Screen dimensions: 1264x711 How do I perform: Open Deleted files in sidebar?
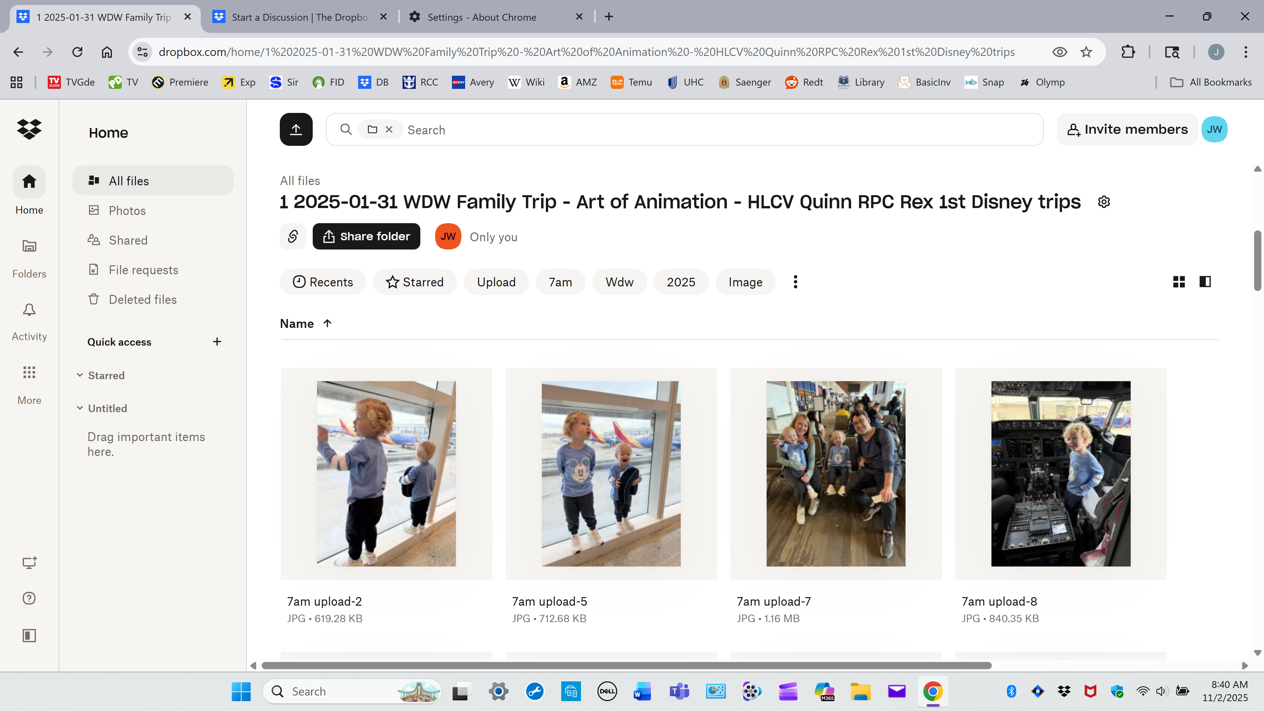(142, 299)
